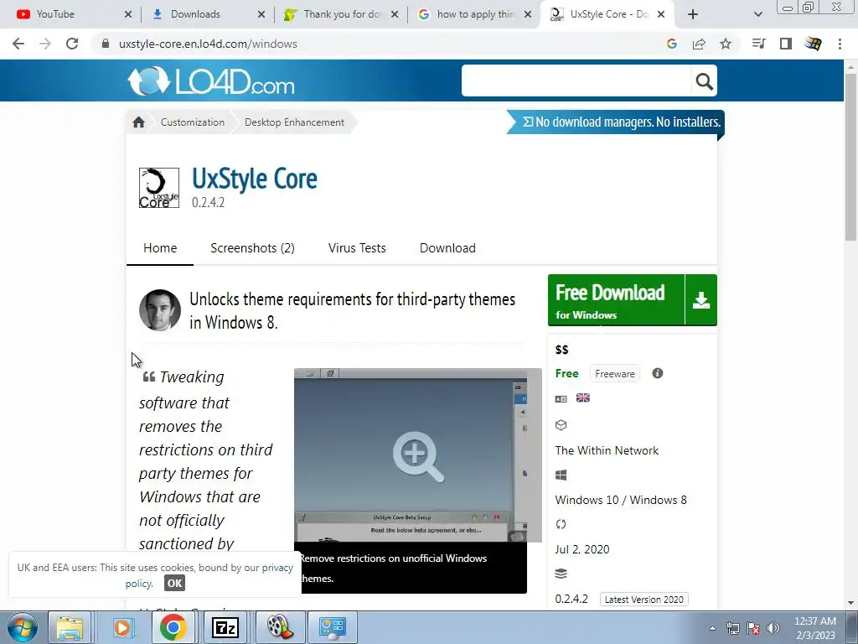The image size is (858, 644).
Task: Switch to the 'Thank you for do' tab
Action: [343, 14]
